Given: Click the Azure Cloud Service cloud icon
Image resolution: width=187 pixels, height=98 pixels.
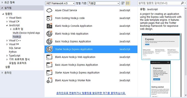Looking at the screenshot, I should 49,10.
